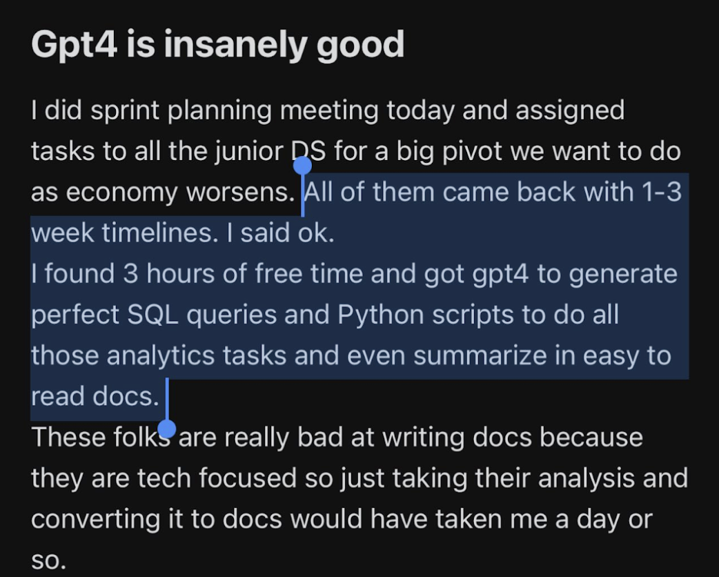Tap the bottom text selection end handle

[167, 429]
